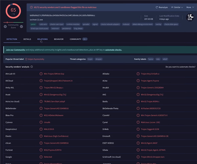Click the 65/72 detection score circle
The image size is (197, 164).
(13, 11)
